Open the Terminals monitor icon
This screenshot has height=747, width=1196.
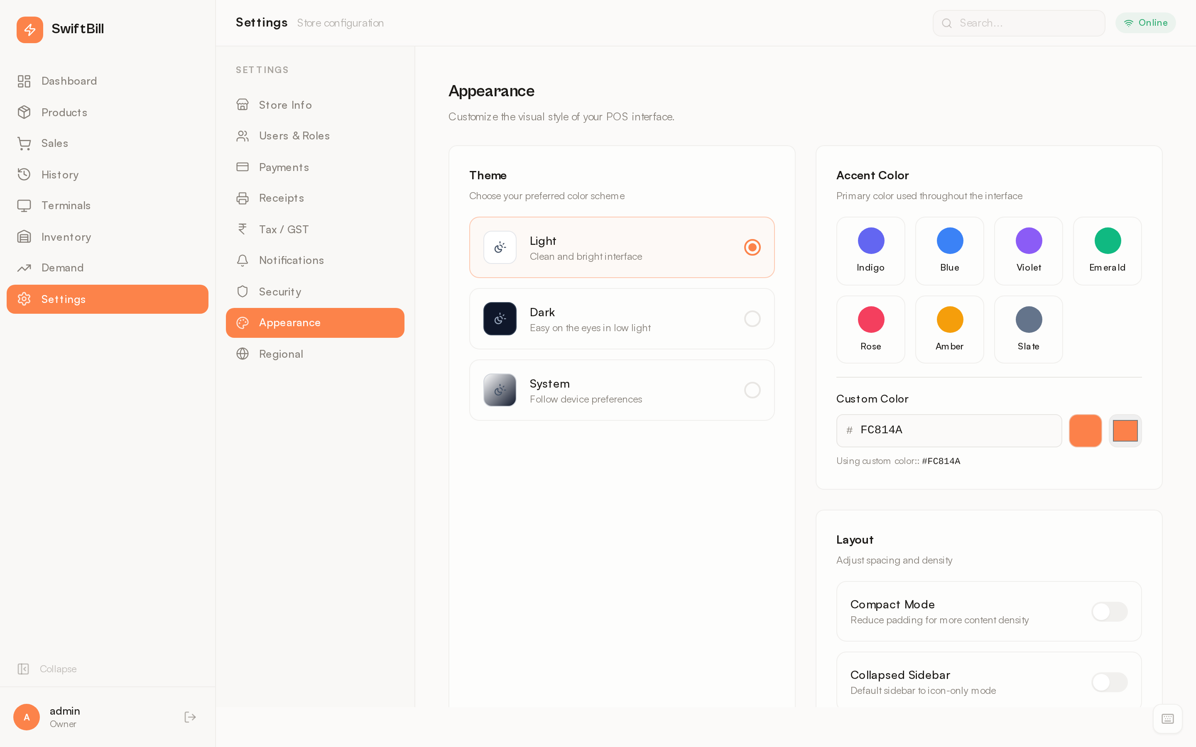click(x=24, y=205)
